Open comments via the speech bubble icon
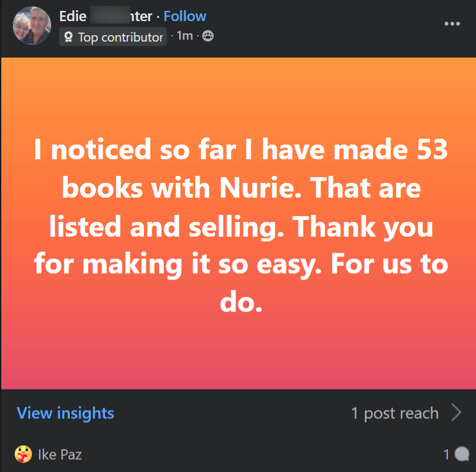 pyautogui.click(x=462, y=455)
